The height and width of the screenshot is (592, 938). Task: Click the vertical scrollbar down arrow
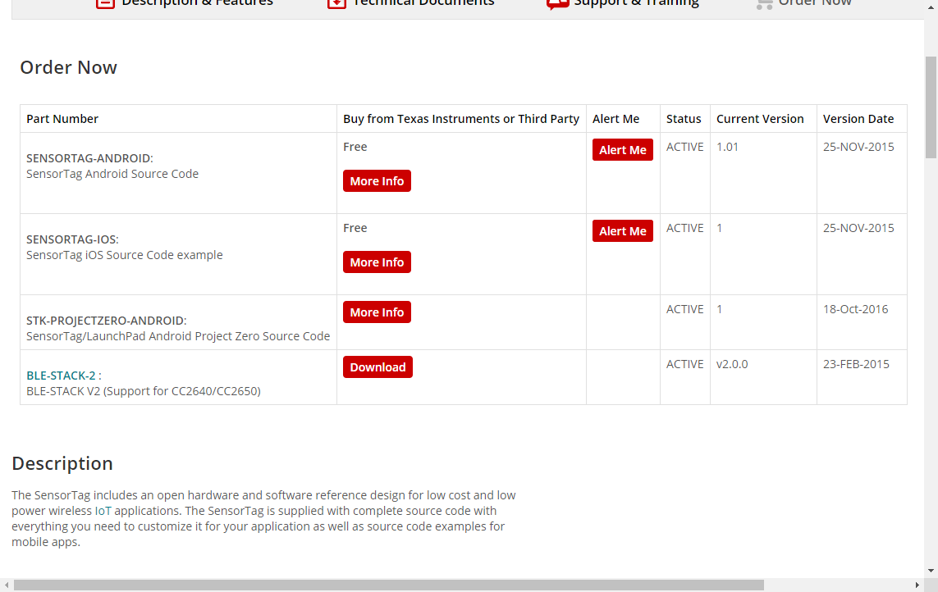931,571
